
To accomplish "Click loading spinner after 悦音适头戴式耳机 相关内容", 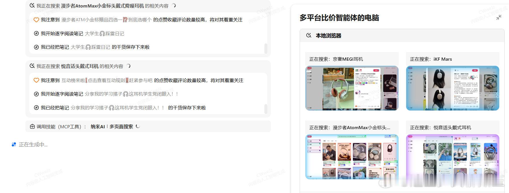I will pos(128,66).
